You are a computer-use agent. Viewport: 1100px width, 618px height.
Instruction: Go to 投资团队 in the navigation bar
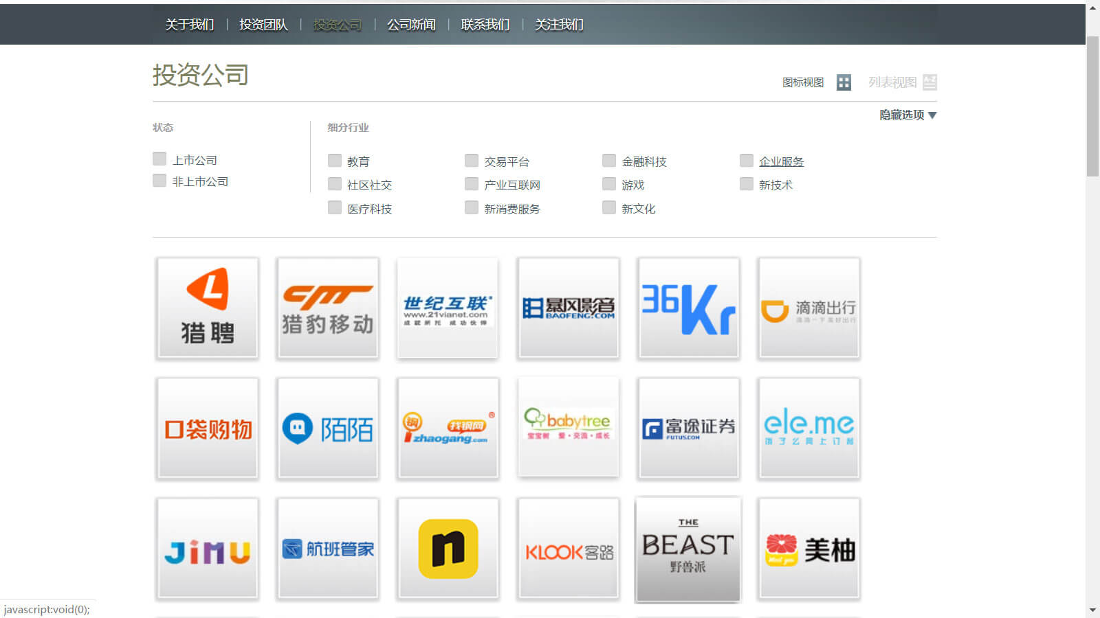263,25
